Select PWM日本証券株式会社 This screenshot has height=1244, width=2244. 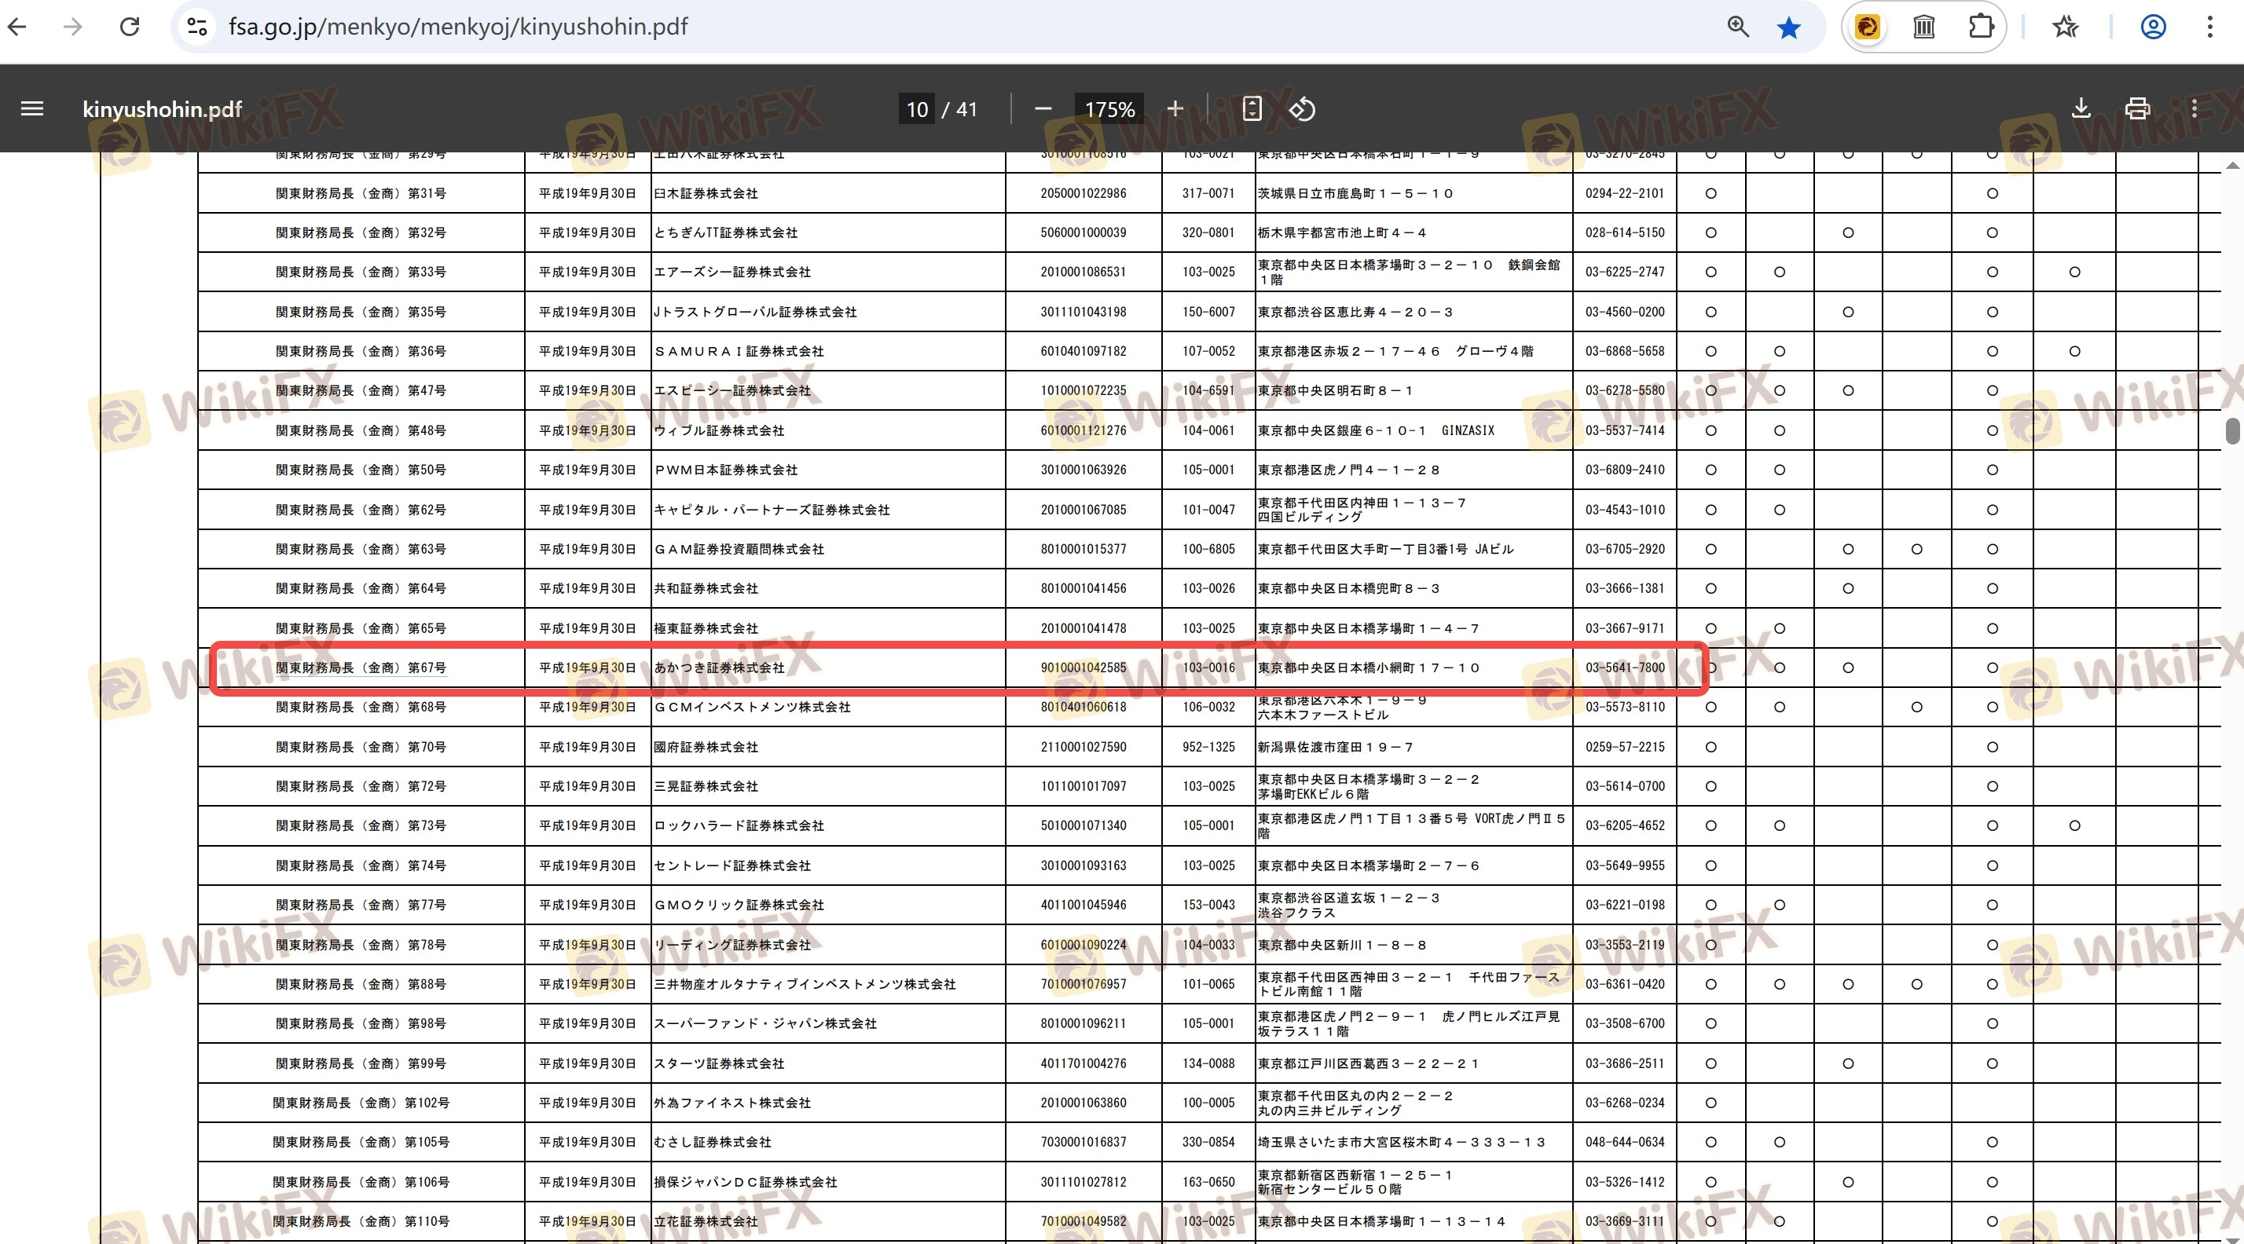coord(726,470)
